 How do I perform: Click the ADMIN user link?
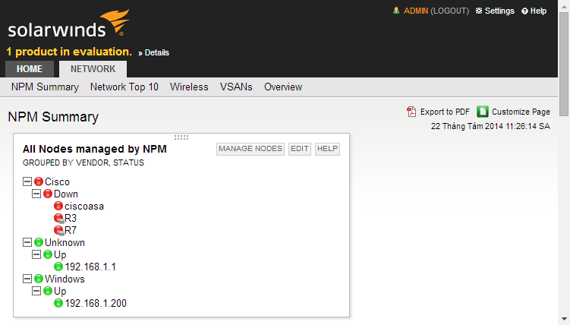tap(416, 11)
